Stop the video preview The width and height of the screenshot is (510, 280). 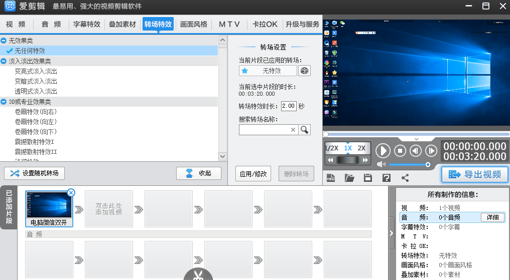click(x=400, y=151)
